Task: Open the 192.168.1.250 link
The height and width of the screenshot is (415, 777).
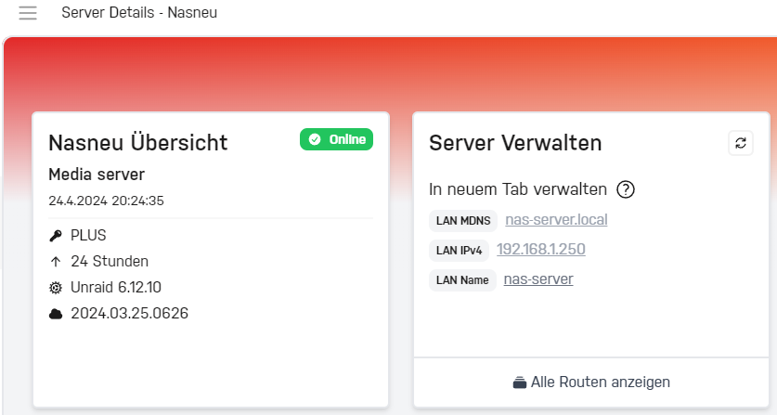Action: [x=540, y=250]
